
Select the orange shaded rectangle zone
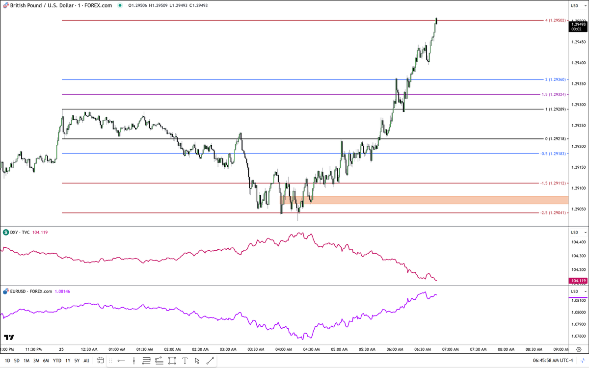coord(424,200)
